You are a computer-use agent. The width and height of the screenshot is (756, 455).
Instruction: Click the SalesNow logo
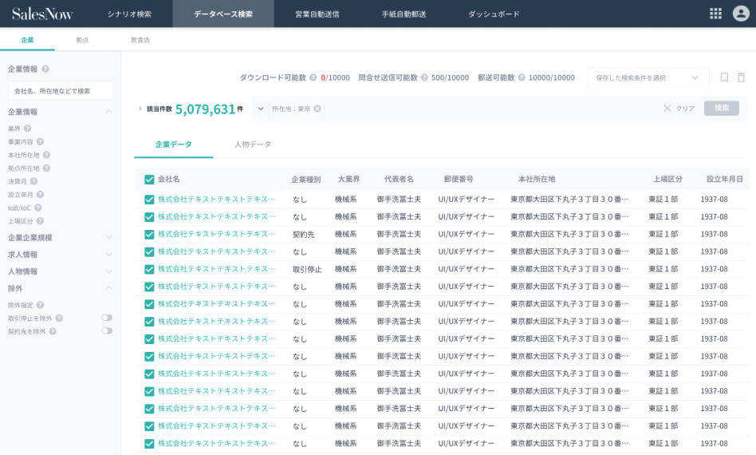[x=42, y=14]
